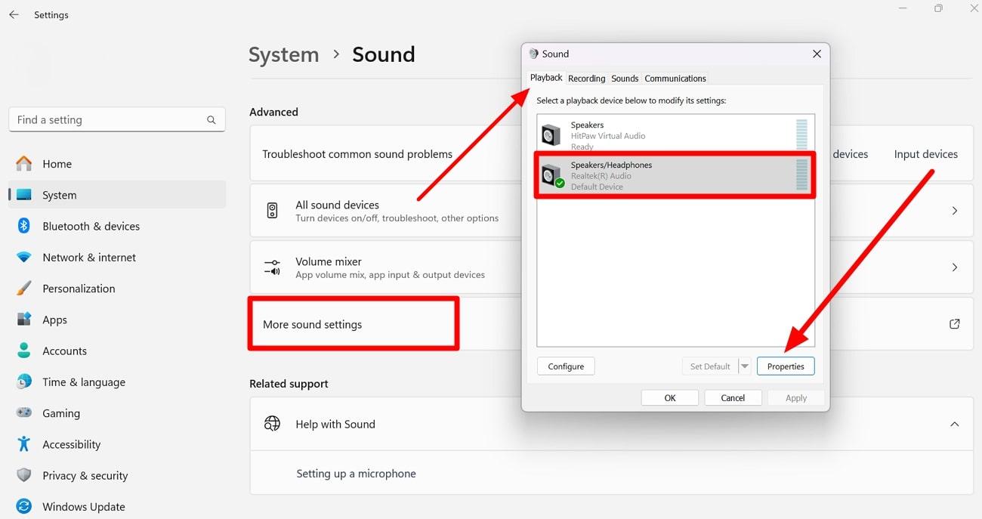Click the Help with Sound headphones icon
This screenshot has height=519, width=982.
pos(272,424)
